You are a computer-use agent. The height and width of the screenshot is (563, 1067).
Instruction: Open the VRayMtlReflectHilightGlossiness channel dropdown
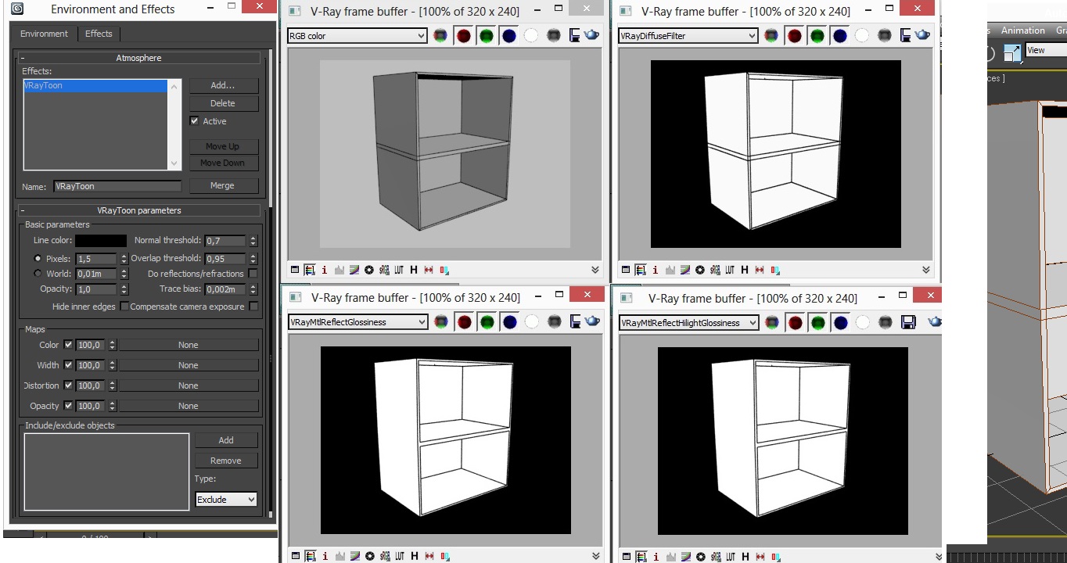[688, 322]
